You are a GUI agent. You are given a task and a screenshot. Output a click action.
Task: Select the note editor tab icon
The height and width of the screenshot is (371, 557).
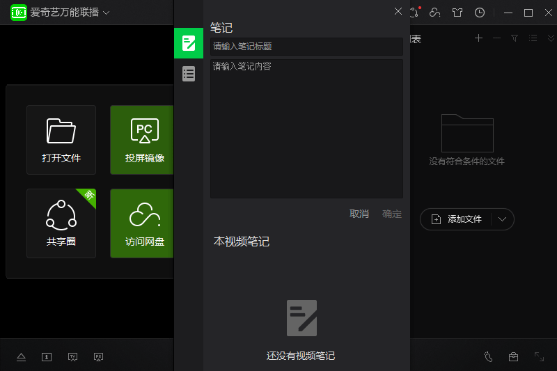point(189,43)
